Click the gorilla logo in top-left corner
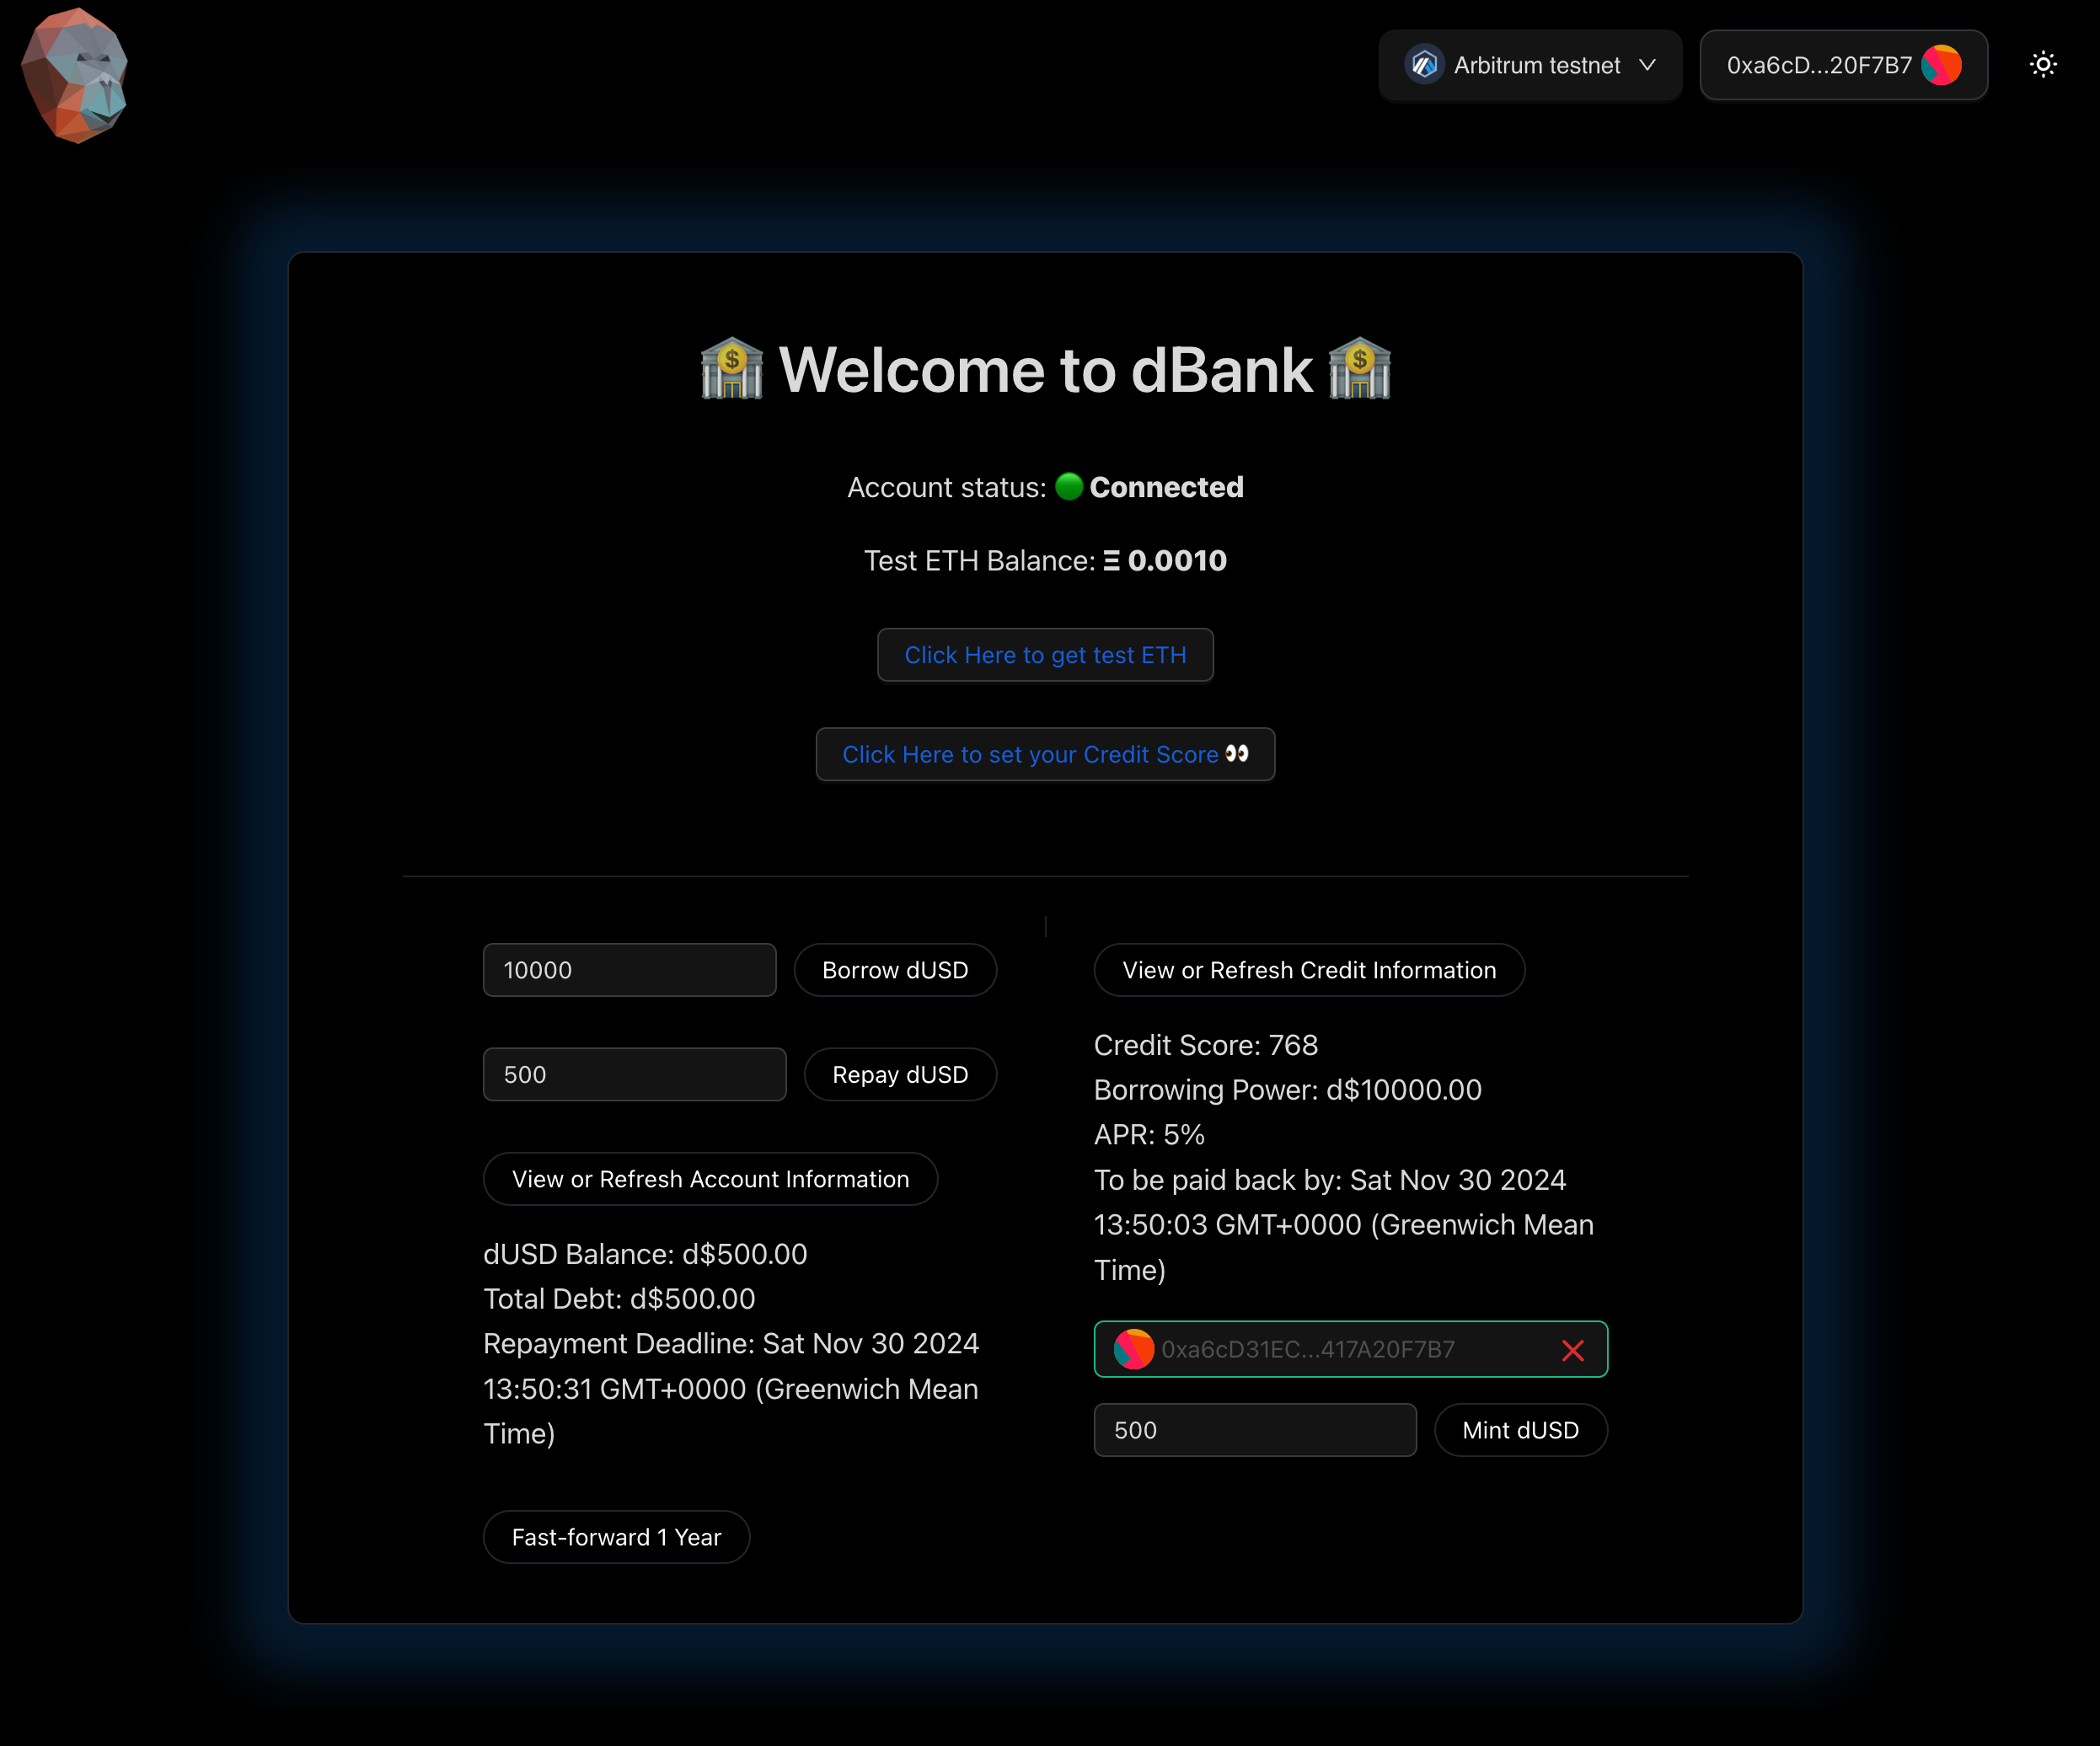Image resolution: width=2100 pixels, height=1746 pixels. coord(75,75)
